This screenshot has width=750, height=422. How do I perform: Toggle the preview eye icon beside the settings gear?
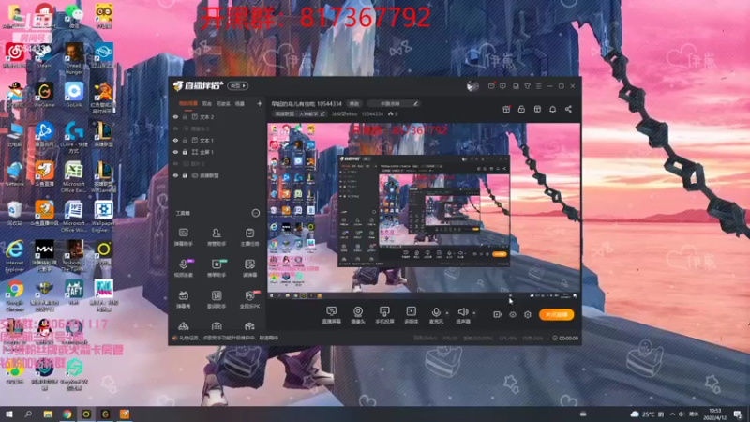512,314
